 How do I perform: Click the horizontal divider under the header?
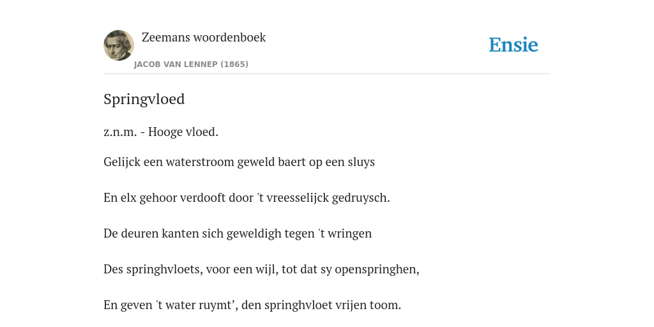(327, 74)
